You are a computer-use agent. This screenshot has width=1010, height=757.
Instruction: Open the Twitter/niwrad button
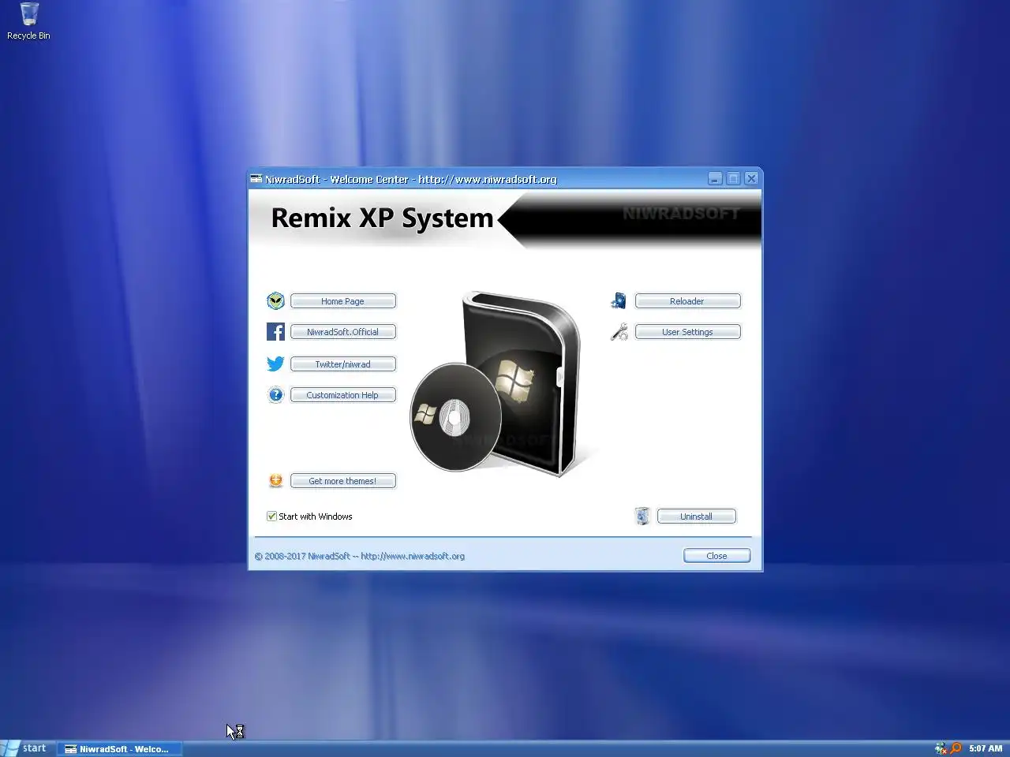tap(342, 364)
